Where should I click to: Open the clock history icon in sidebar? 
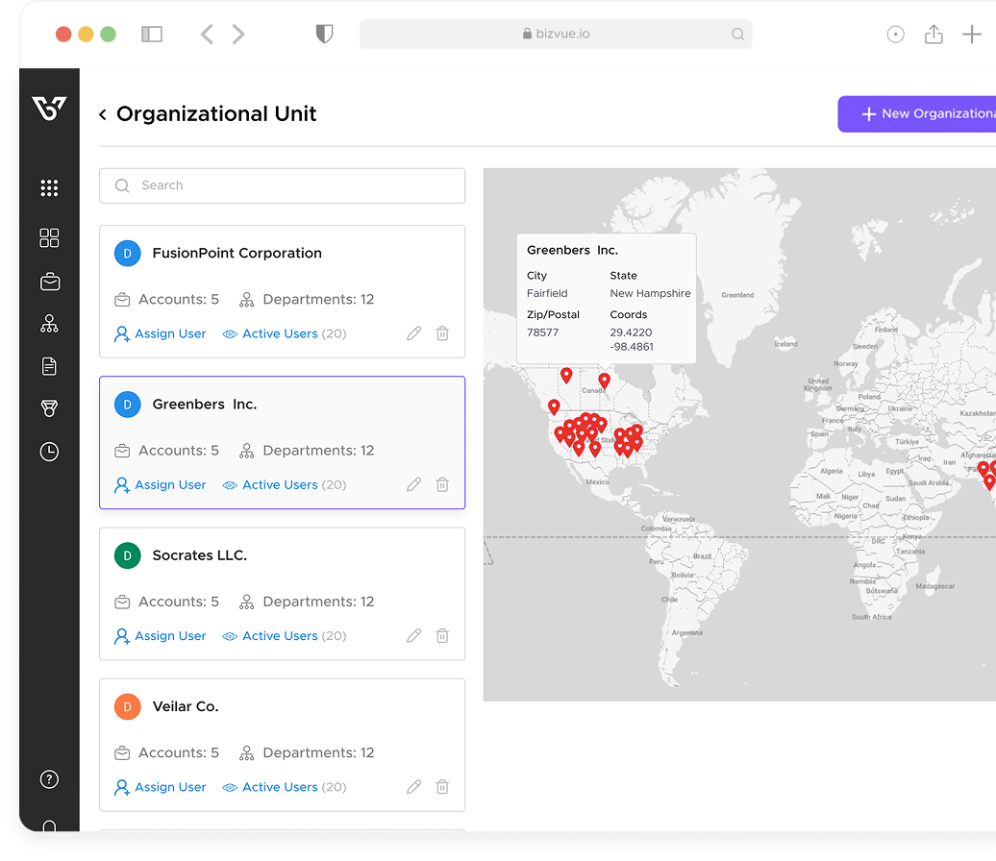coord(49,451)
